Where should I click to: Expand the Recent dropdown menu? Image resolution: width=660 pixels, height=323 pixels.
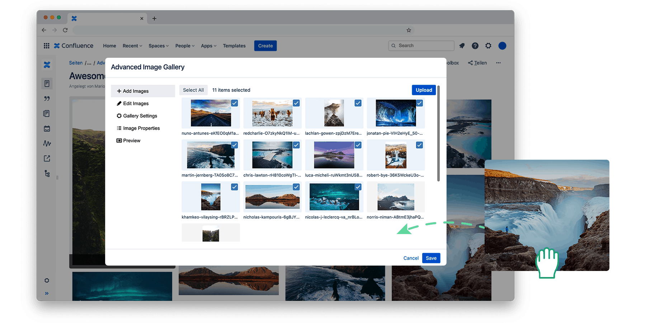pos(132,46)
